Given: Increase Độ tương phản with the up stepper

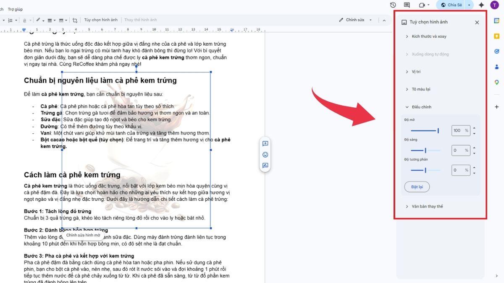Looking at the screenshot, I should click(x=474, y=167).
